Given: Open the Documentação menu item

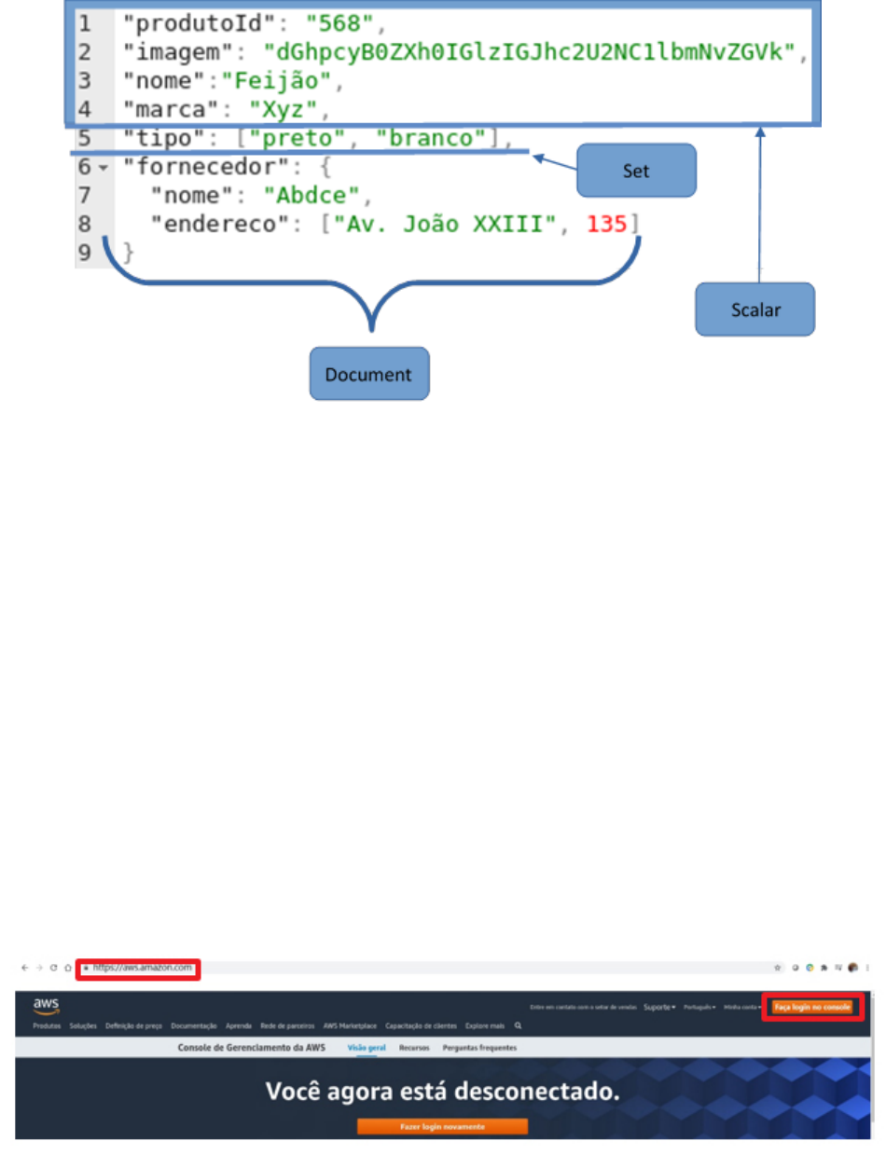Looking at the screenshot, I should (194, 1025).
